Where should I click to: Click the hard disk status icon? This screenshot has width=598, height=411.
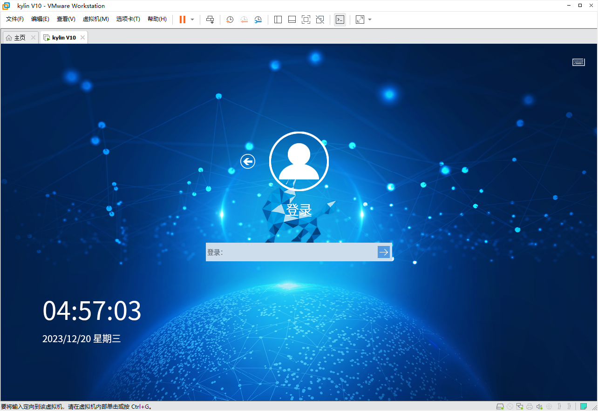pyautogui.click(x=500, y=406)
